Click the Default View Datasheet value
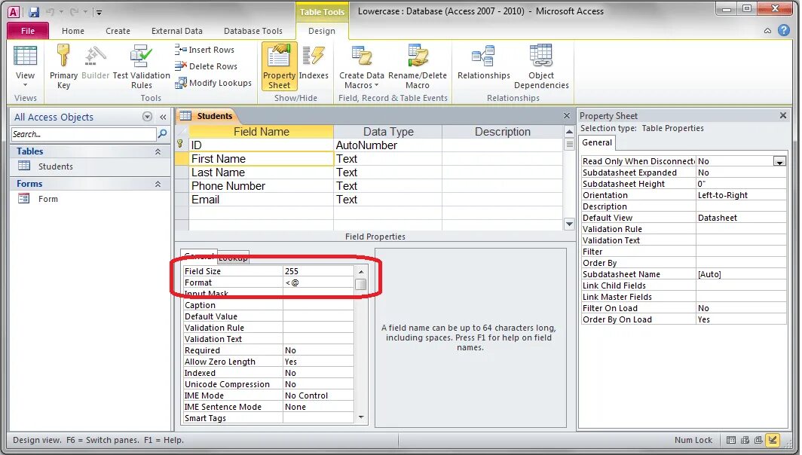802x455 pixels. click(x=741, y=218)
